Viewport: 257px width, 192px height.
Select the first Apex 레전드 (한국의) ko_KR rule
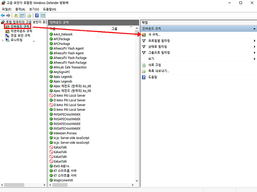coord(72,86)
